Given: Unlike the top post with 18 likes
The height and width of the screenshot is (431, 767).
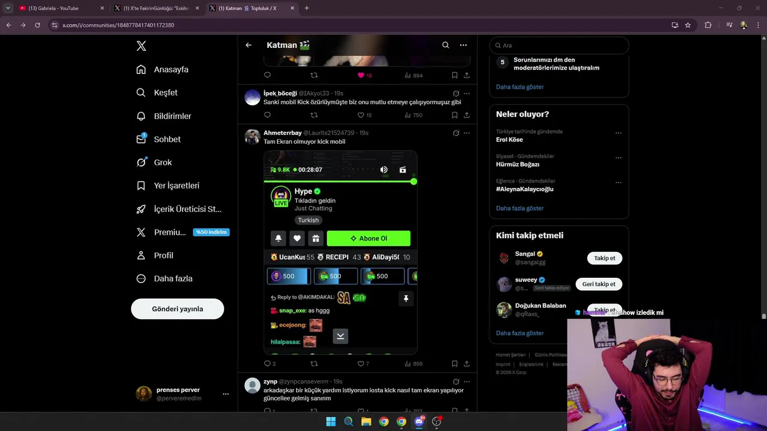Looking at the screenshot, I should (364, 75).
